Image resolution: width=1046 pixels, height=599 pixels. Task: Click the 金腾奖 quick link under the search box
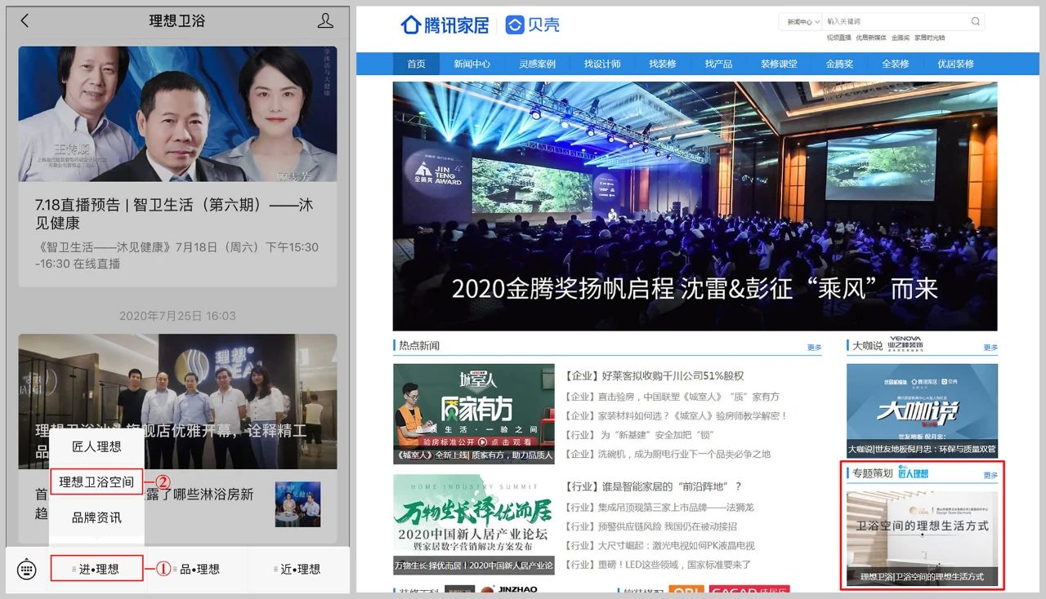[901, 38]
